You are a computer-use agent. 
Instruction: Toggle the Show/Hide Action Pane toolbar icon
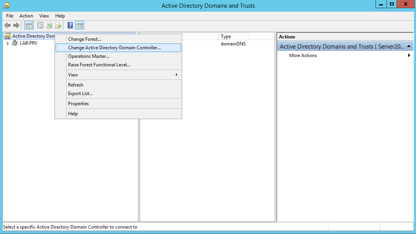coord(80,25)
